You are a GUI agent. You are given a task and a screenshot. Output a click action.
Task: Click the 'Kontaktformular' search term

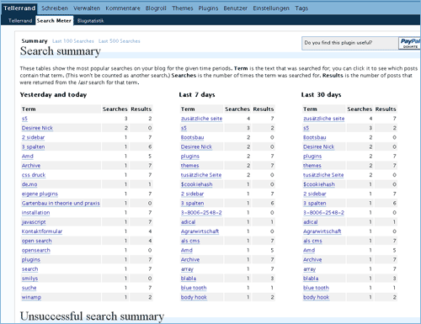point(42,231)
